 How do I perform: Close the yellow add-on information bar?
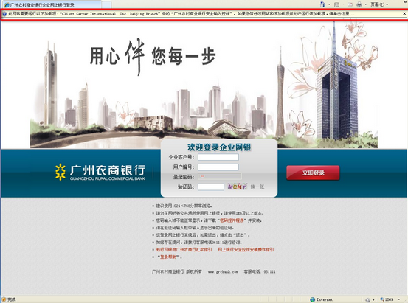tap(404, 13)
